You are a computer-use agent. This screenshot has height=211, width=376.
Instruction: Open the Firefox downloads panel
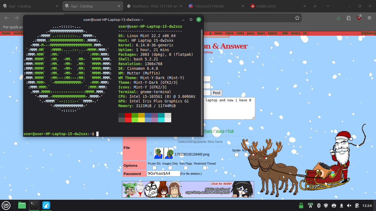click(x=339, y=18)
